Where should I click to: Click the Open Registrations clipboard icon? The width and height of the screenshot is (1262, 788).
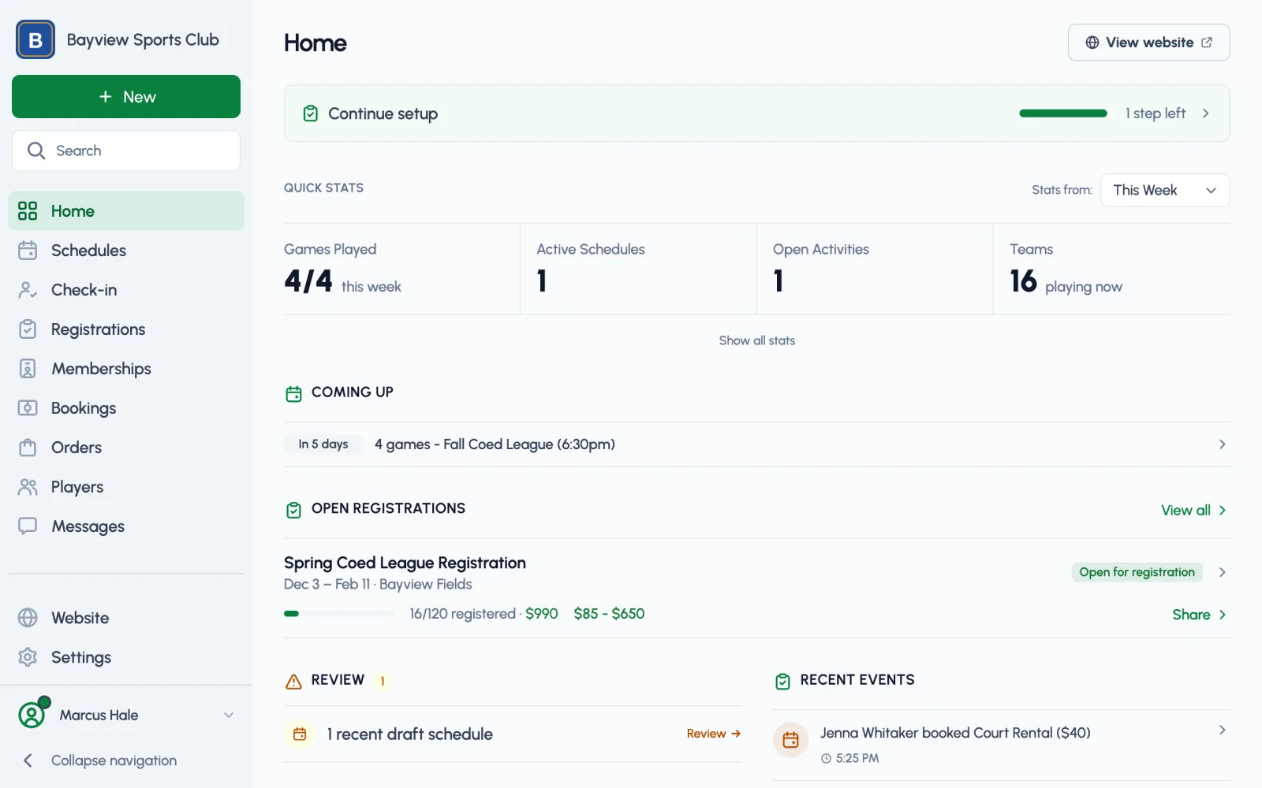point(293,510)
